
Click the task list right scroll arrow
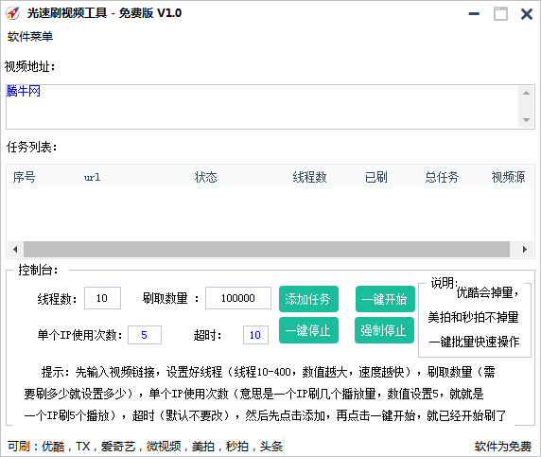[524, 249]
